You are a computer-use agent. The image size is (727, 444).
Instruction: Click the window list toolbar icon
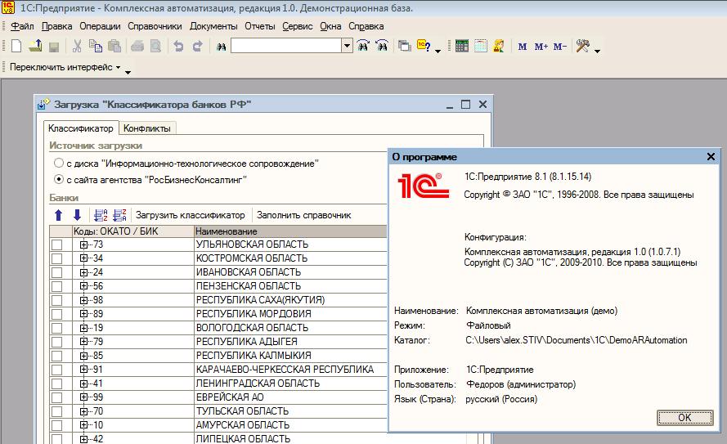tap(404, 46)
